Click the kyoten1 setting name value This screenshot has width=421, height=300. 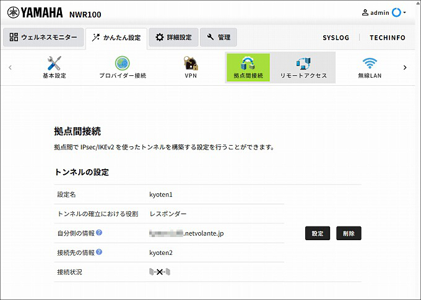coord(161,194)
